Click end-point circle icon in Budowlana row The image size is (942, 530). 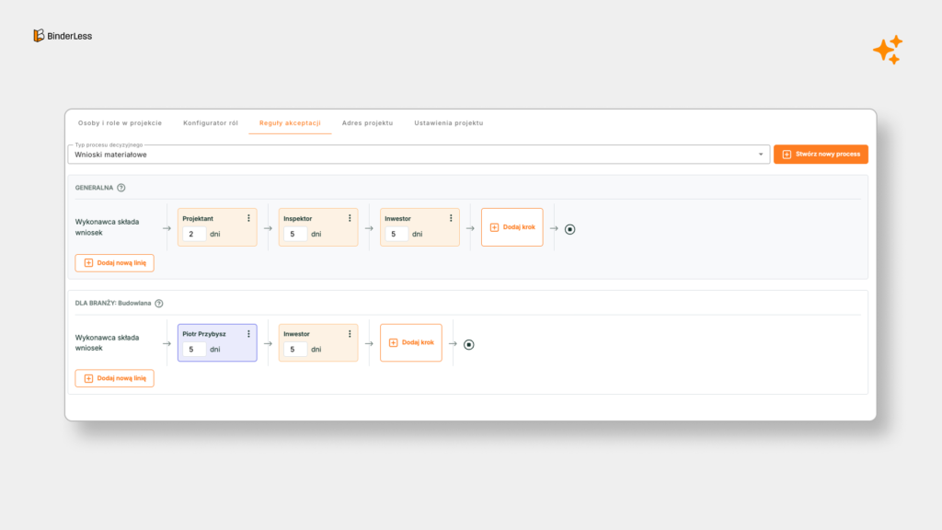pyautogui.click(x=468, y=344)
